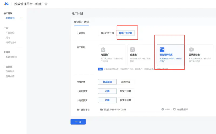The image size is (216, 134).
Task: Click the 商品推广 shopping bag icon
Action: (103, 49)
